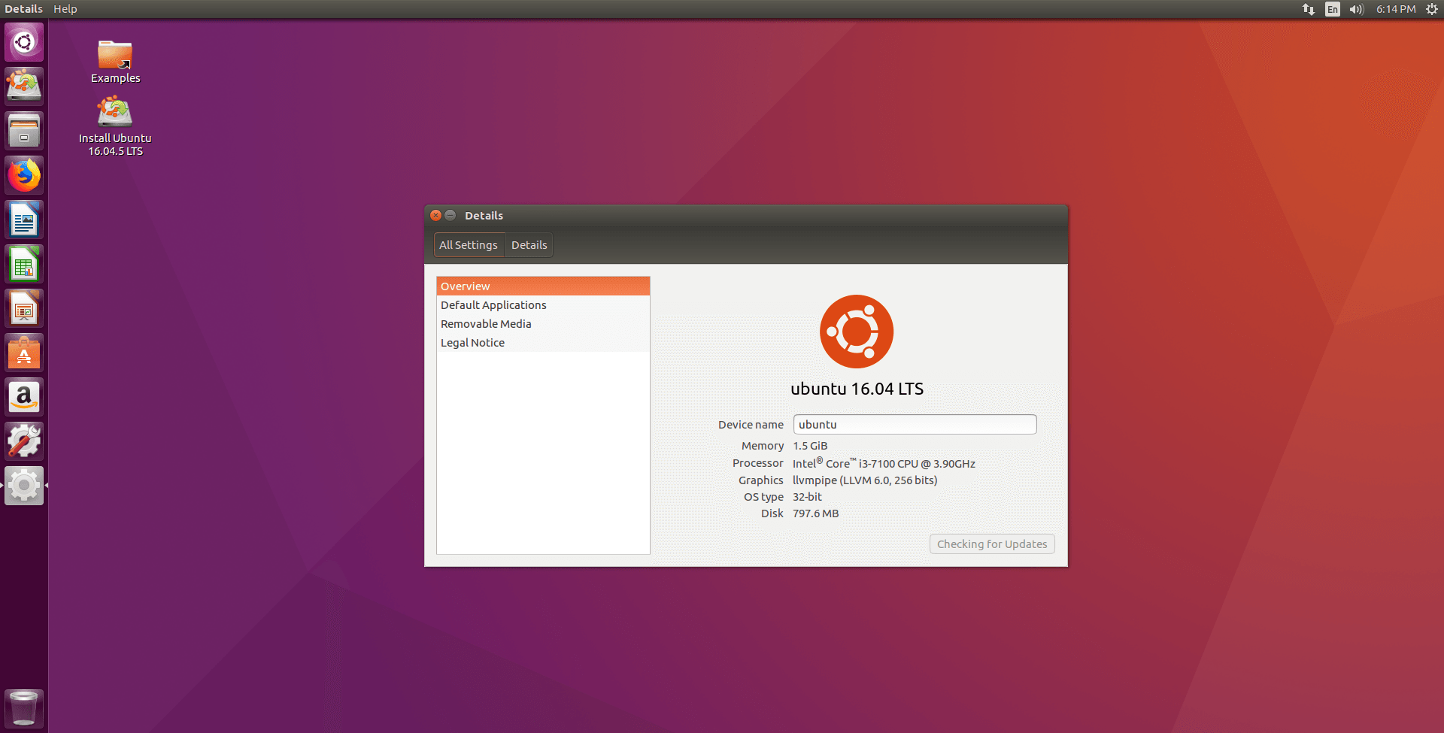
Task: Open Ubuntu Software center
Action: coord(24,353)
